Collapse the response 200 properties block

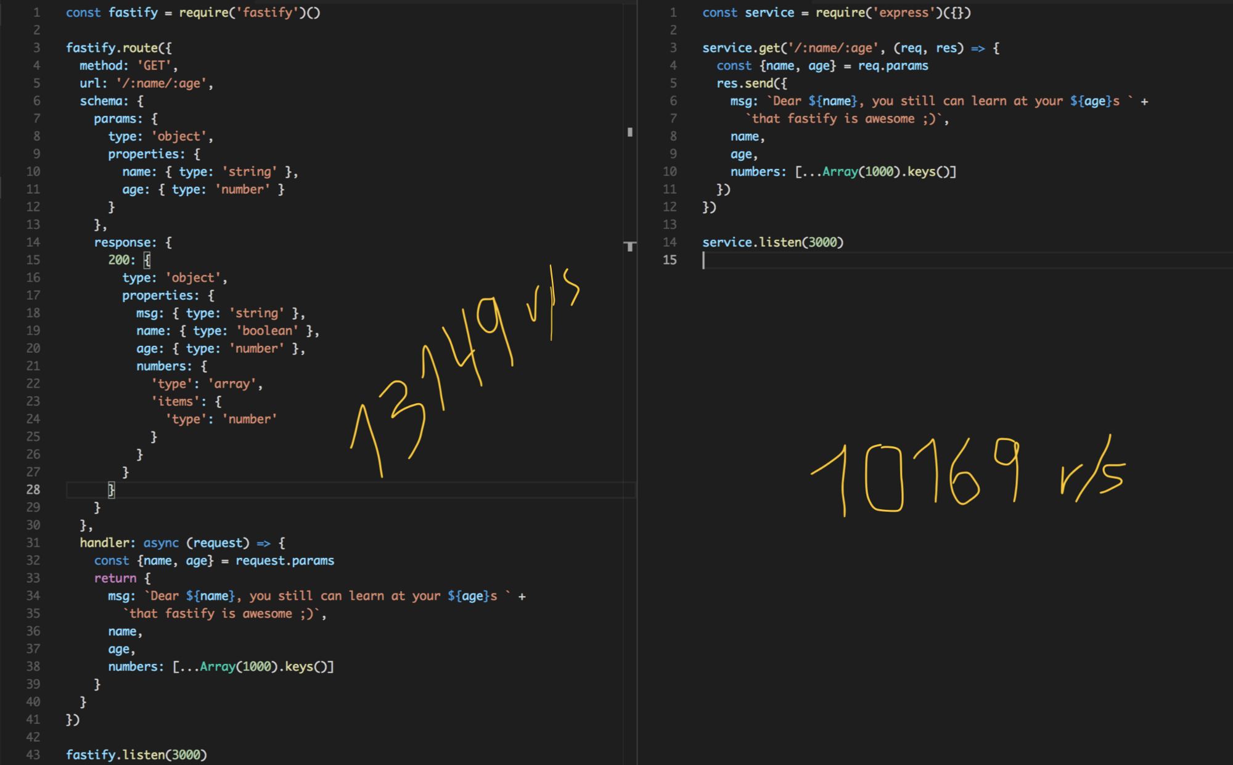tap(55, 296)
